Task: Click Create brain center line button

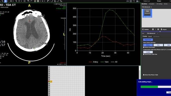Action: [x=148, y=52]
